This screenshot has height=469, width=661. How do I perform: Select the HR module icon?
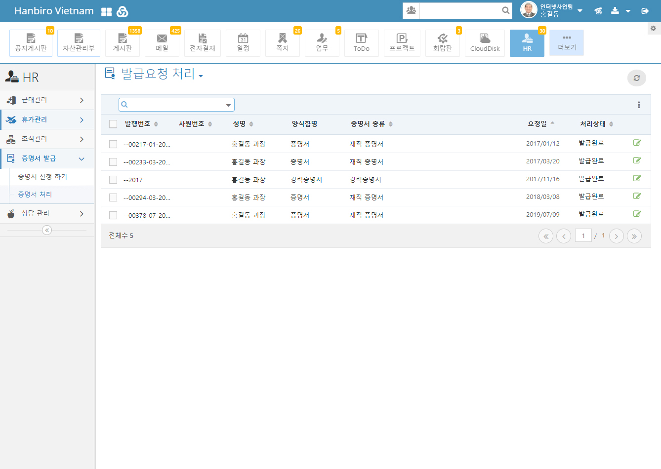(x=527, y=43)
